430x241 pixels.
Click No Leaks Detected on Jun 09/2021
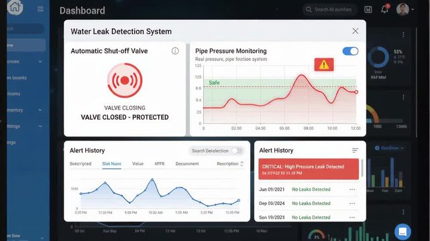pos(311,189)
